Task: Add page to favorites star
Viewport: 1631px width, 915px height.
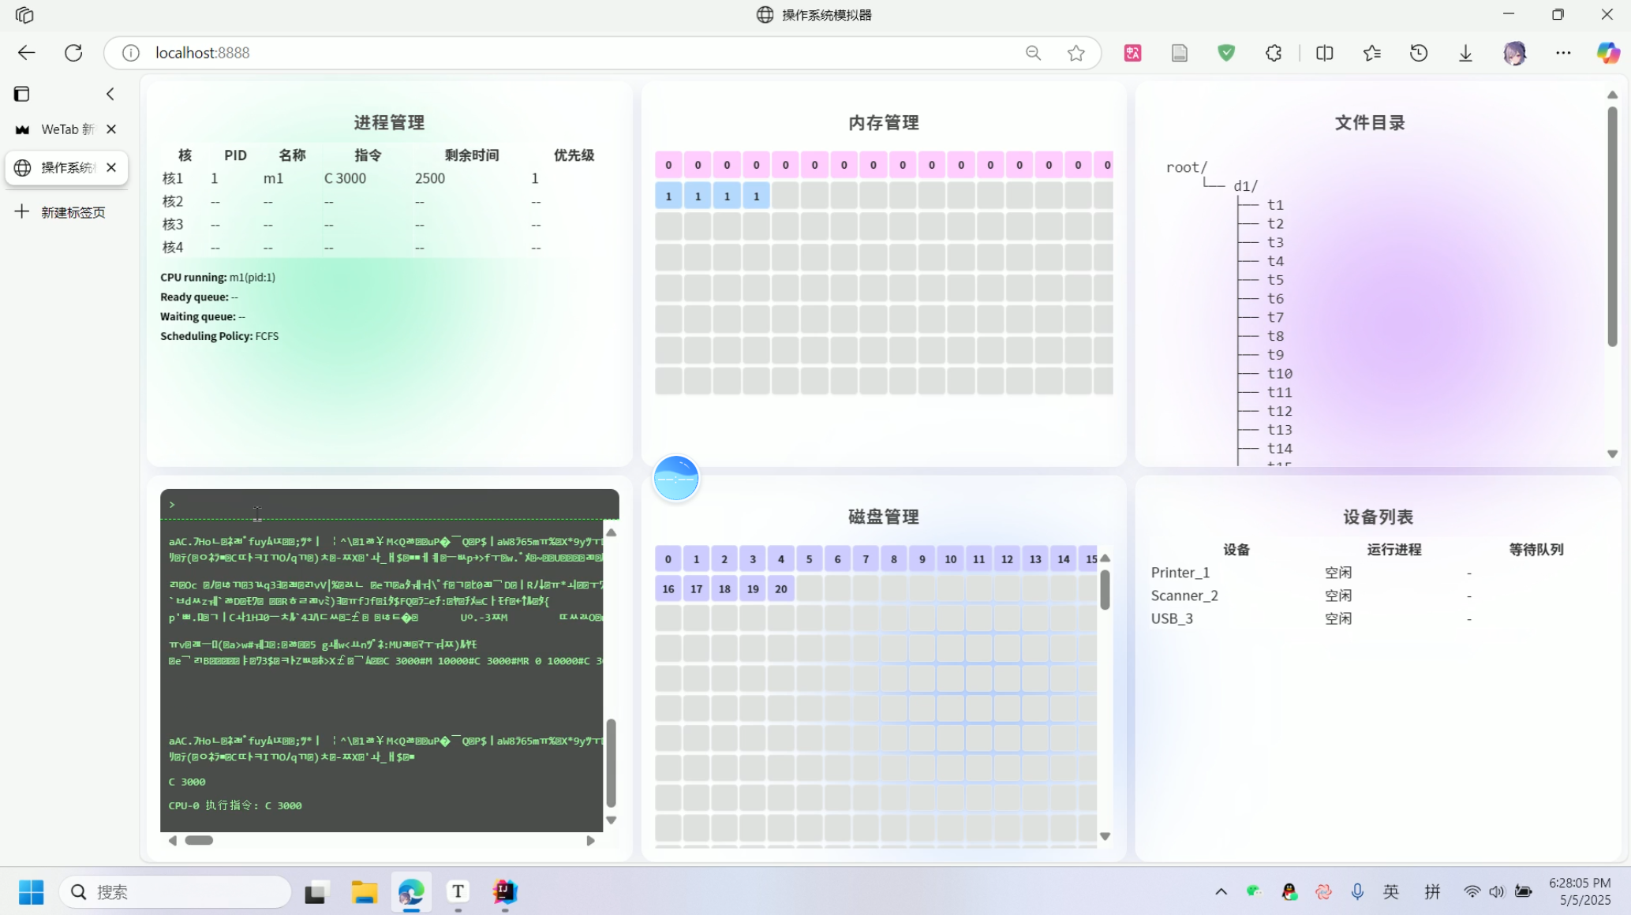Action: pos(1075,53)
